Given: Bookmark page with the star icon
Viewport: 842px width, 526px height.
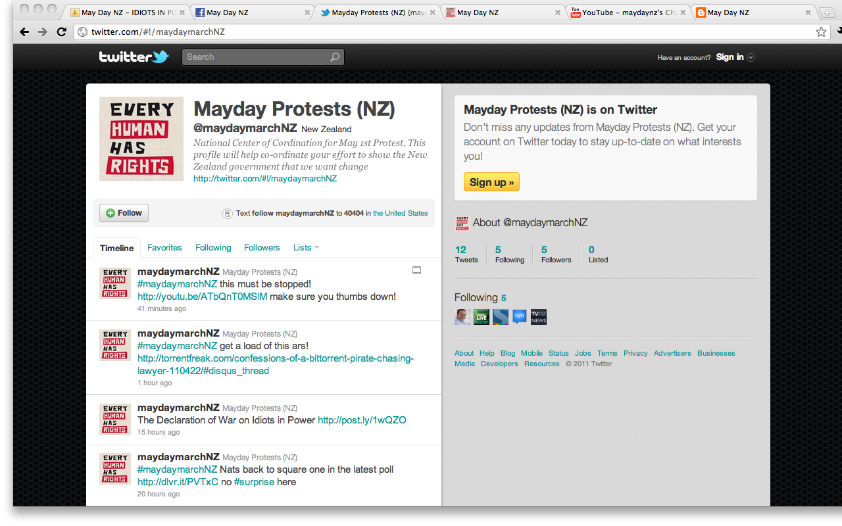Looking at the screenshot, I should tap(821, 32).
